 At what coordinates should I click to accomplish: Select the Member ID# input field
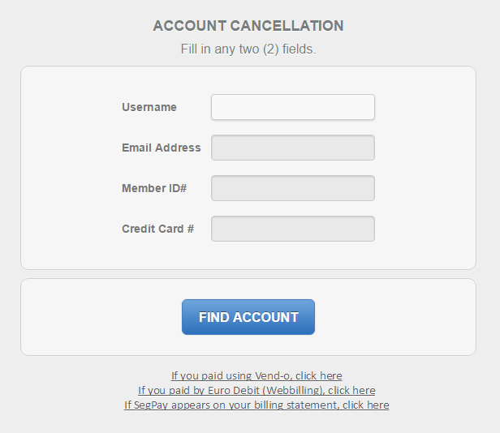point(292,188)
